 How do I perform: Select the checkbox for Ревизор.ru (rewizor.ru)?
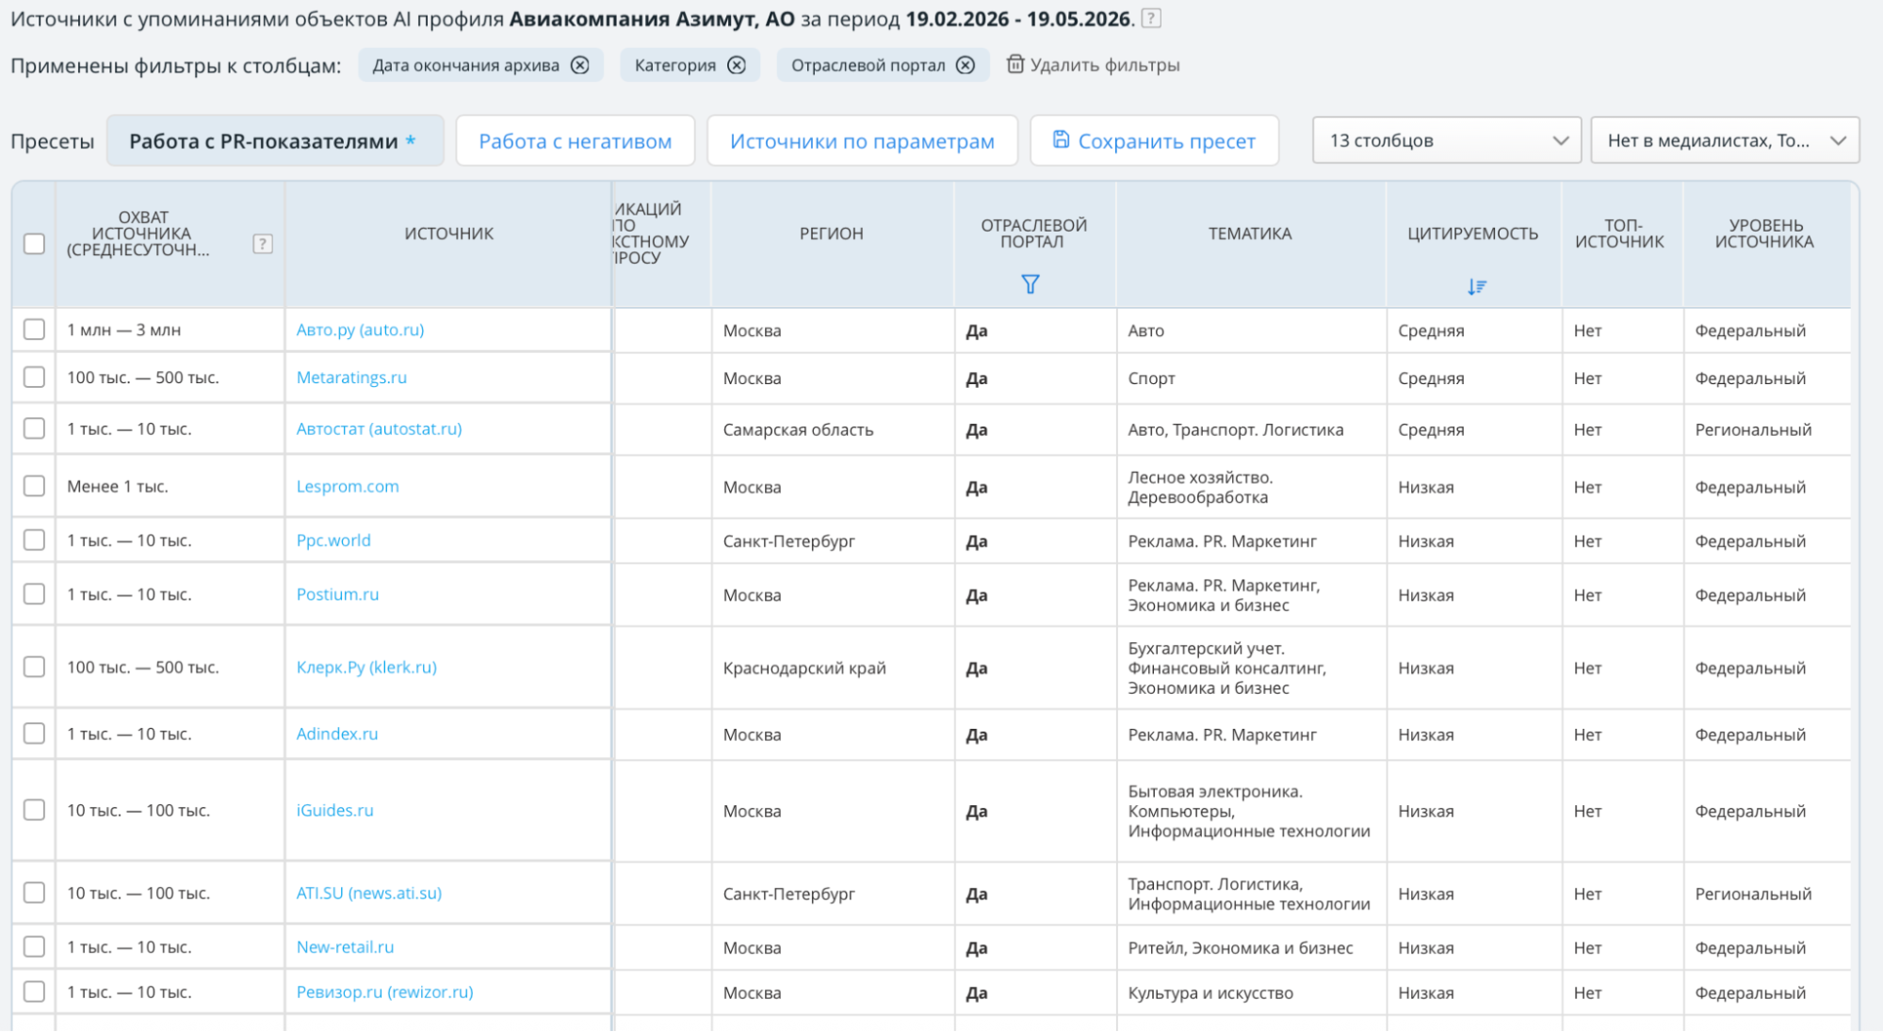34,992
